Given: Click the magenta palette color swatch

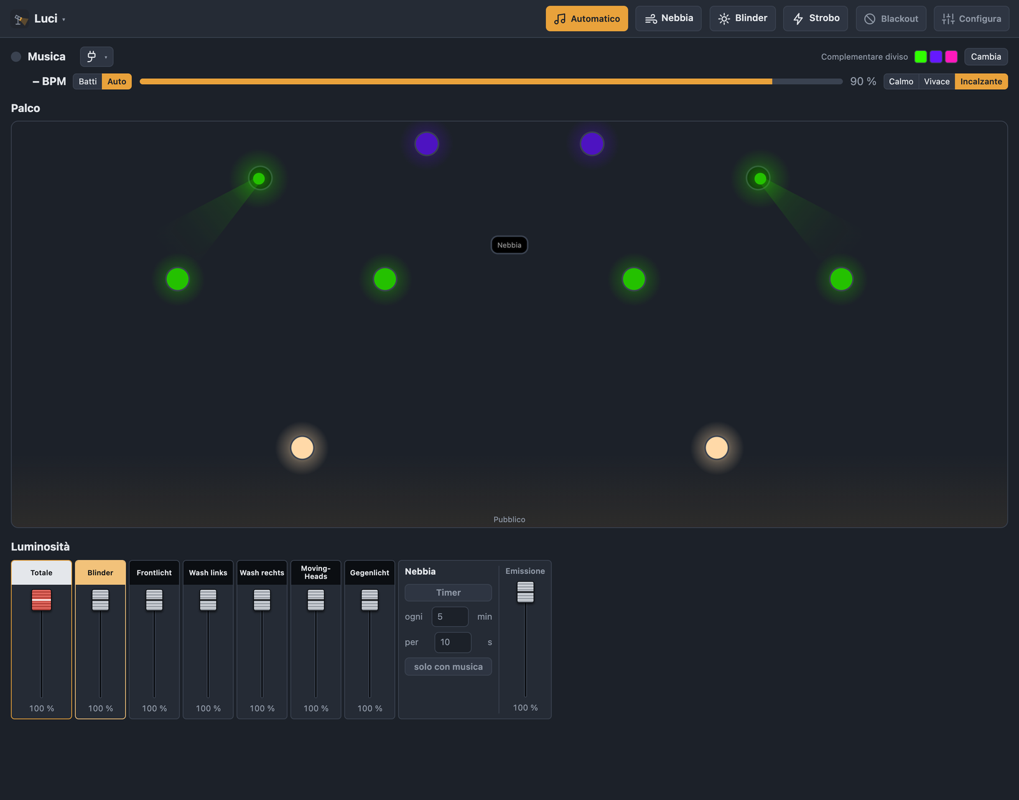Looking at the screenshot, I should click(x=951, y=57).
